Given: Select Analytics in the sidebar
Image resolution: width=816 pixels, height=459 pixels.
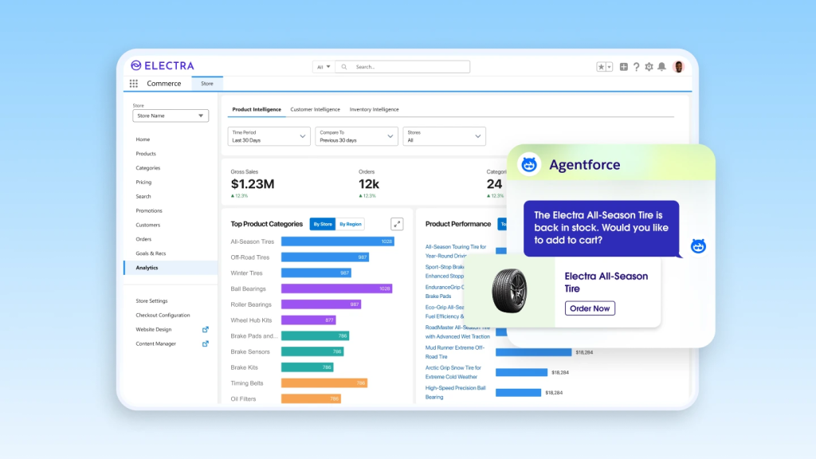Looking at the screenshot, I should [x=171, y=268].
